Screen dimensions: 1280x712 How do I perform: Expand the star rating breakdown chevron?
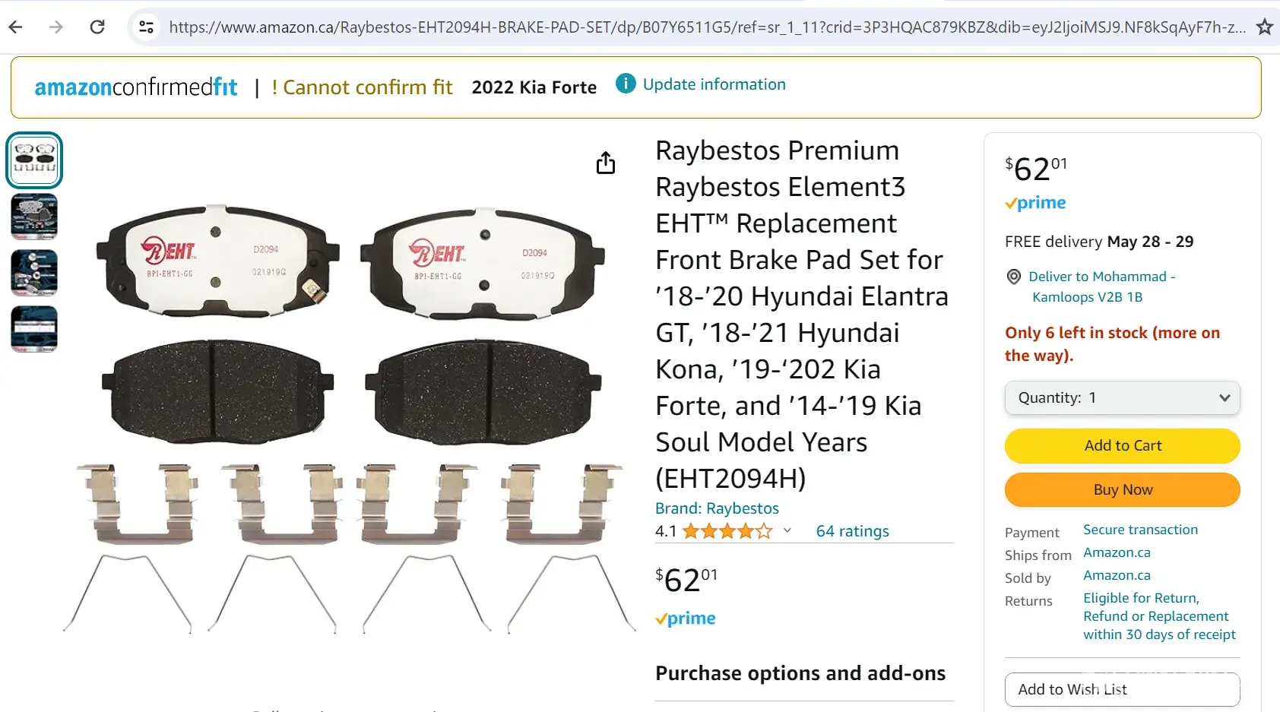click(787, 530)
